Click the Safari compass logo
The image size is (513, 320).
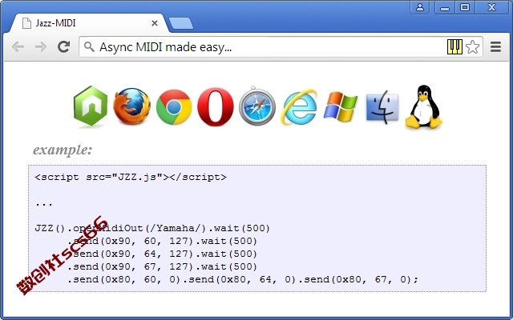pyautogui.click(x=257, y=106)
